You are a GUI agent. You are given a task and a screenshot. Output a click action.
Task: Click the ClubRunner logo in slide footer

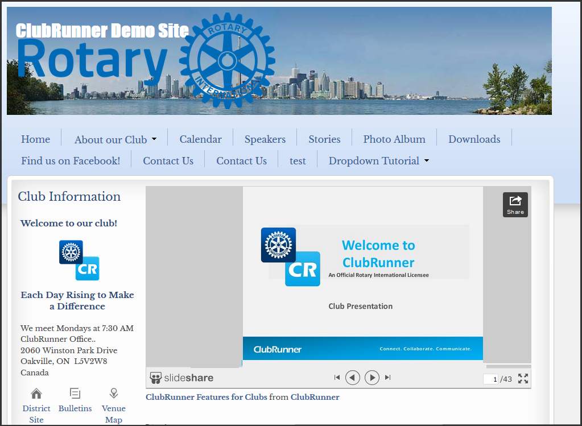pyautogui.click(x=277, y=349)
